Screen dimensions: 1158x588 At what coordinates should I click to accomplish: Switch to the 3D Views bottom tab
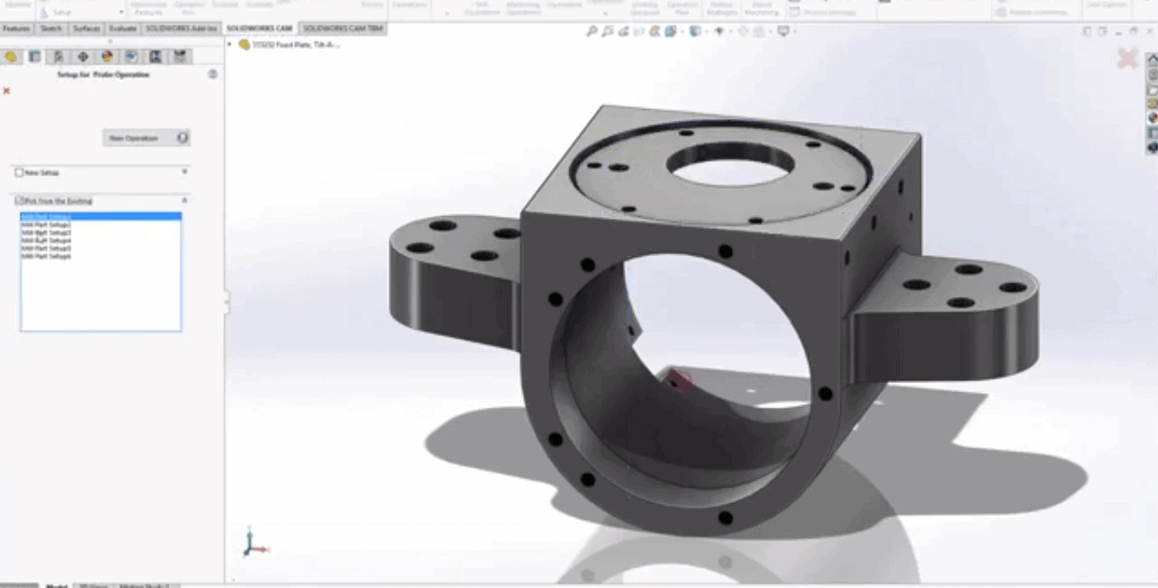93,585
